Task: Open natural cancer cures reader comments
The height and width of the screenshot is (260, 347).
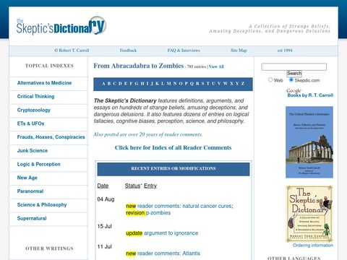Action: pyautogui.click(x=184, y=206)
